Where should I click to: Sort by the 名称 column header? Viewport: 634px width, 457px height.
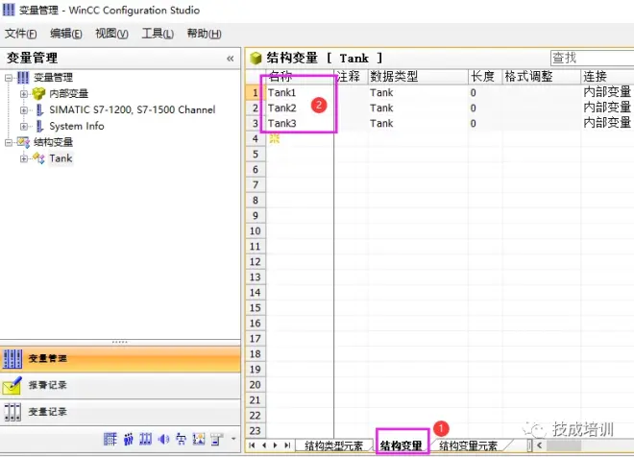point(300,77)
